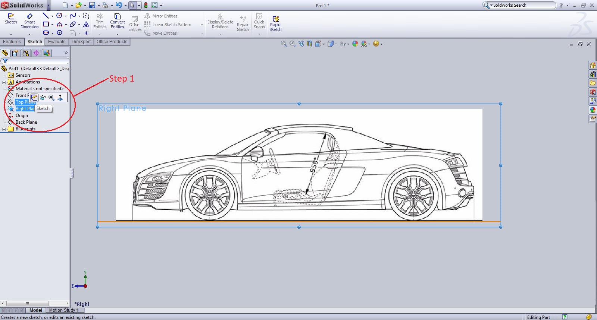Click the Rebuild traffic light icon
The width and height of the screenshot is (597, 320).
pos(146,5)
